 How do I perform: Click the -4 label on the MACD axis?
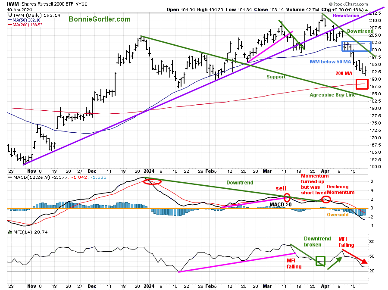pyautogui.click(x=371, y=226)
